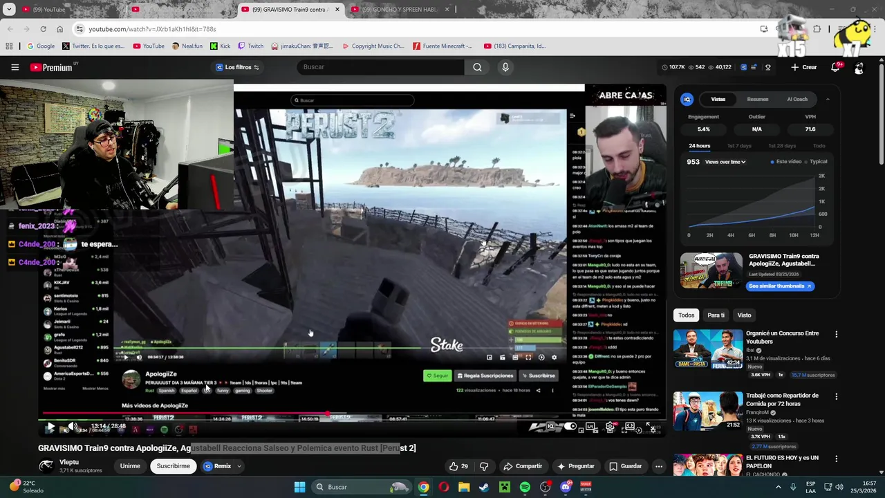Click the browser address bar URL
This screenshot has height=498, width=885.
point(152,29)
